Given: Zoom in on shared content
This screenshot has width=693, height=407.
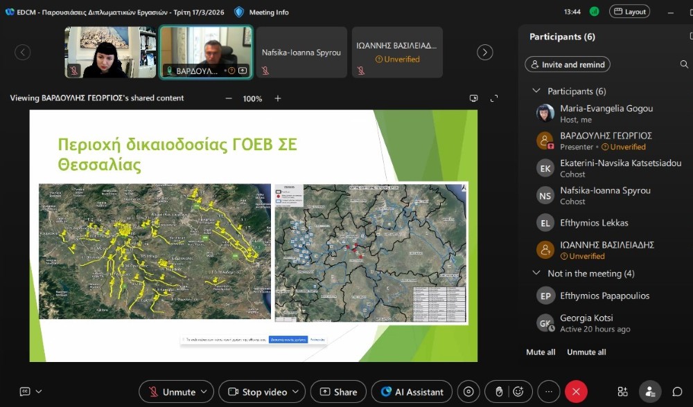Looking at the screenshot, I should coord(278,98).
